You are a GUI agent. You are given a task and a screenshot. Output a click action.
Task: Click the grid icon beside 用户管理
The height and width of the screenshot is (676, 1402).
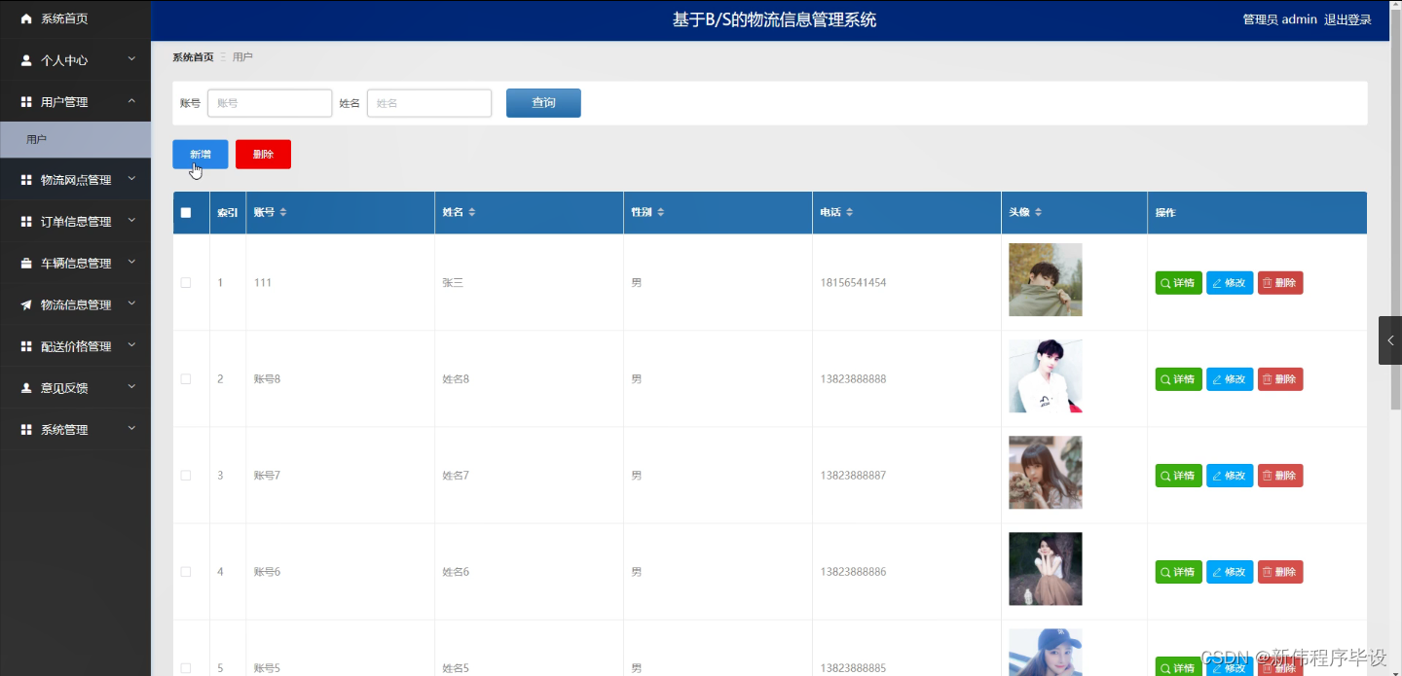pyautogui.click(x=26, y=102)
